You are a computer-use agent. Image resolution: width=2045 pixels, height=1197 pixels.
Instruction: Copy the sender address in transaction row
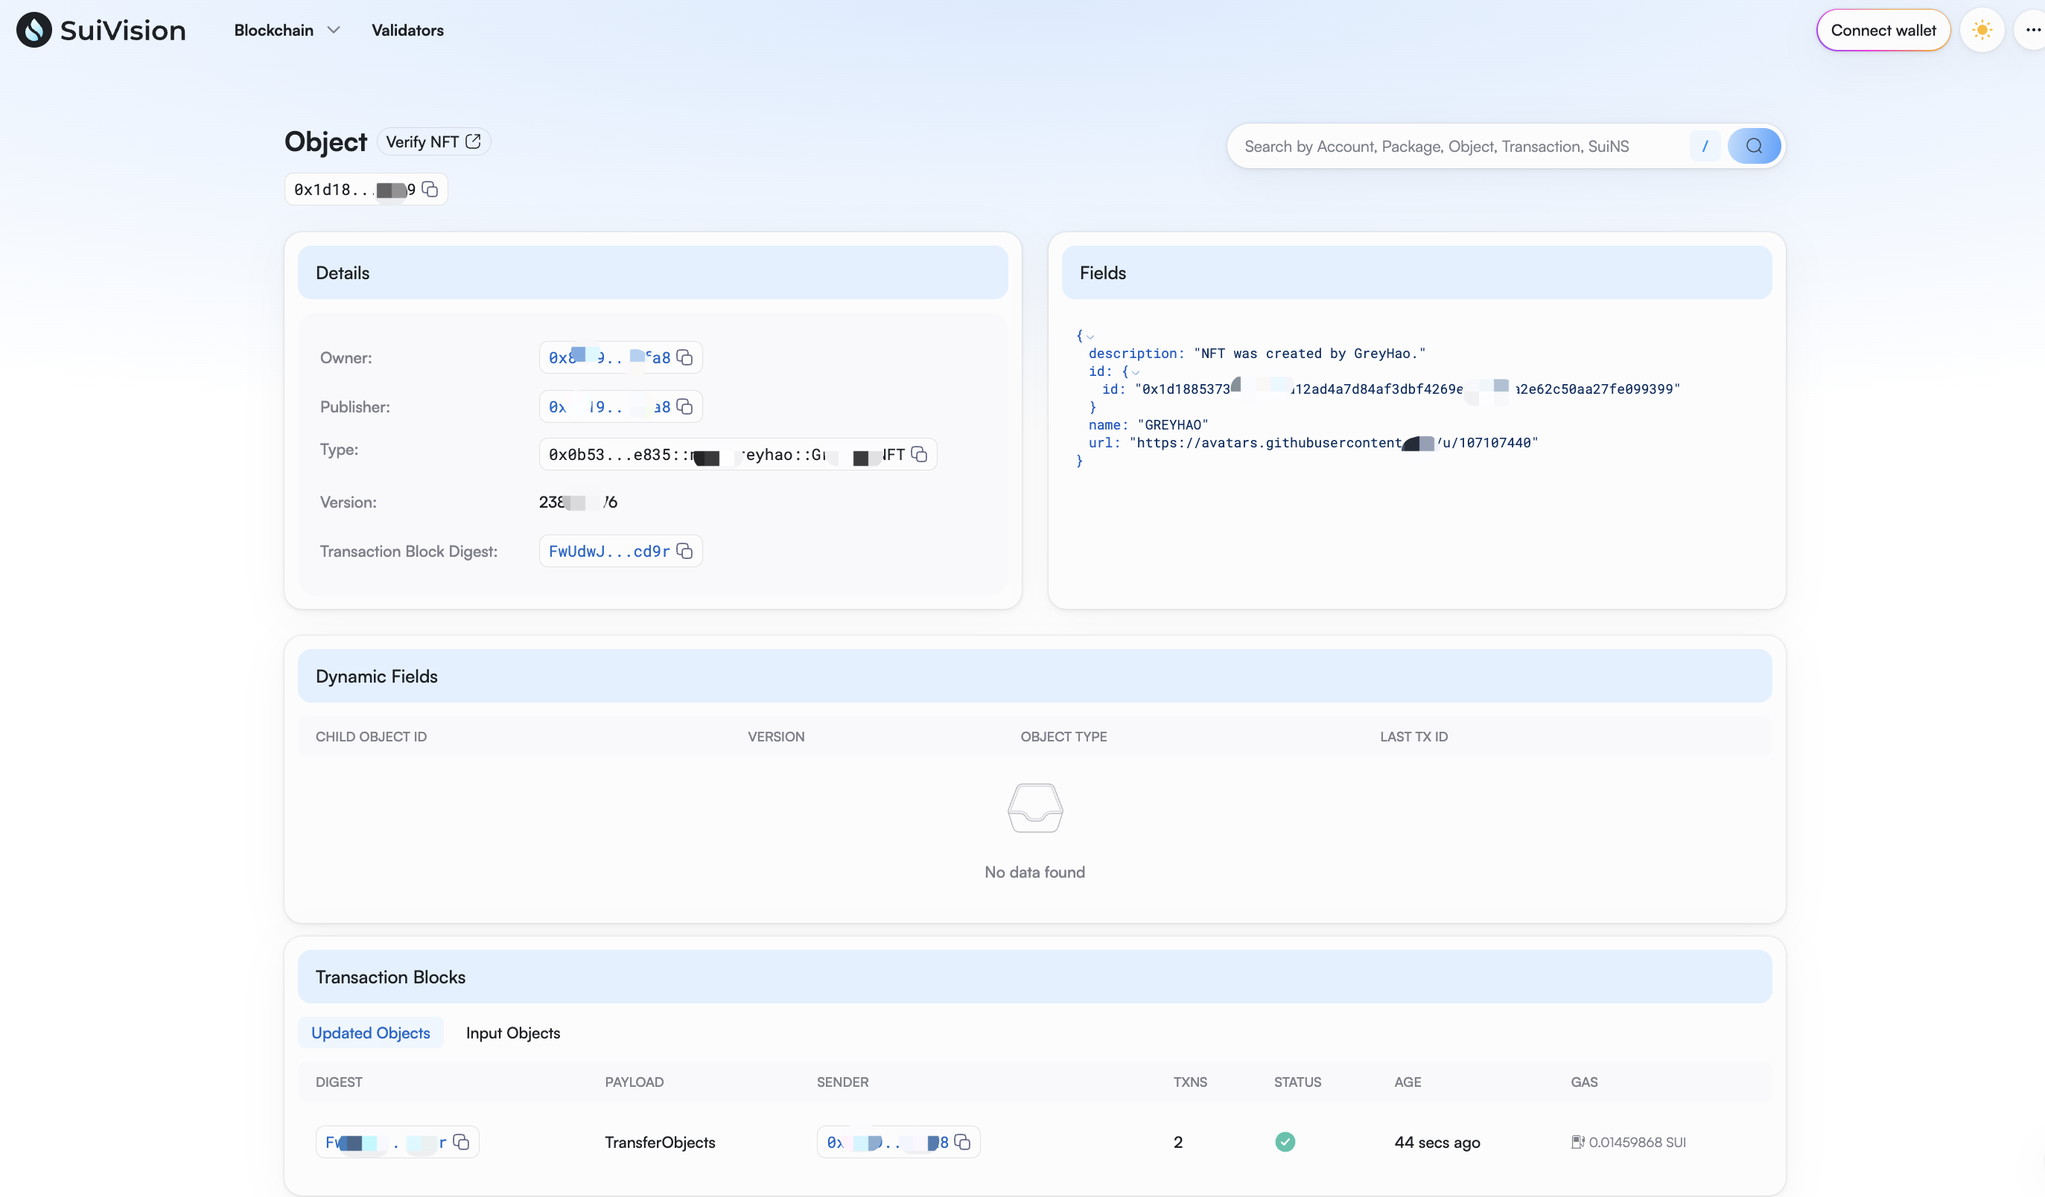pyautogui.click(x=962, y=1142)
